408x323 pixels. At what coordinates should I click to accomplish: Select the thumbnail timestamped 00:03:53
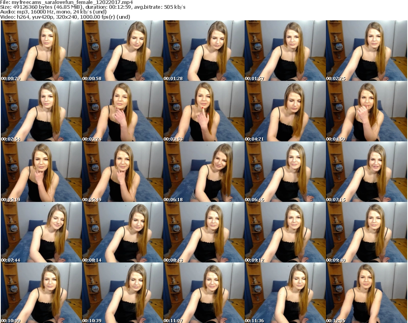[204, 111]
